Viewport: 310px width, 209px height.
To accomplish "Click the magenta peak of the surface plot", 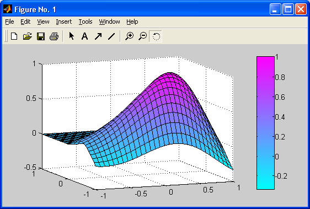I will (170, 76).
